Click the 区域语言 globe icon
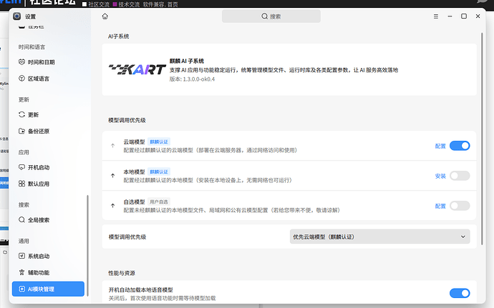494x308 pixels. (21, 79)
